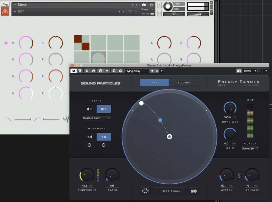The width and height of the screenshot is (272, 202).
Task: Click the SIDE CHAIN button
Action: pyautogui.click(x=169, y=191)
